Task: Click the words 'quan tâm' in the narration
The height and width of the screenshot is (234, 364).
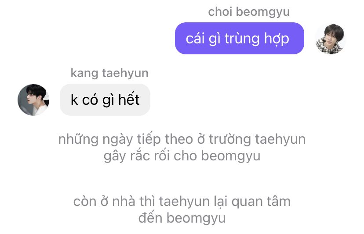Action: 261,202
